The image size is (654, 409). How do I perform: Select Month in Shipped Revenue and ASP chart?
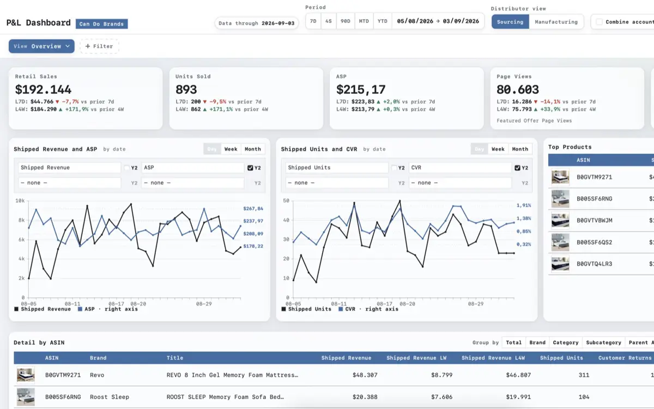[253, 149]
